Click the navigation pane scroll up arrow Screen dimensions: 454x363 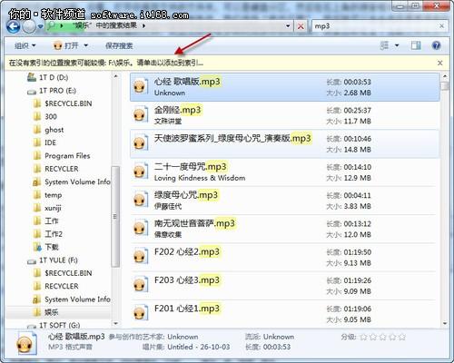(x=115, y=76)
